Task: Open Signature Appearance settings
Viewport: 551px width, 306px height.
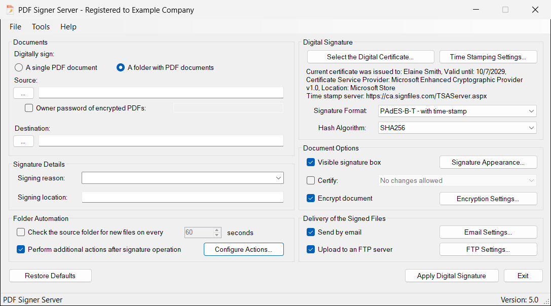Action: (x=488, y=162)
